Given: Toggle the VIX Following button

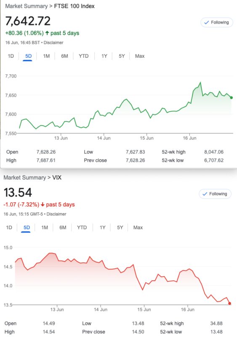Looking at the screenshot, I should [x=215, y=194].
